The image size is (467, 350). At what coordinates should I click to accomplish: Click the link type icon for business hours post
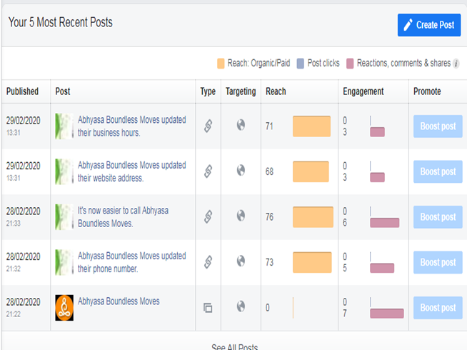point(209,126)
